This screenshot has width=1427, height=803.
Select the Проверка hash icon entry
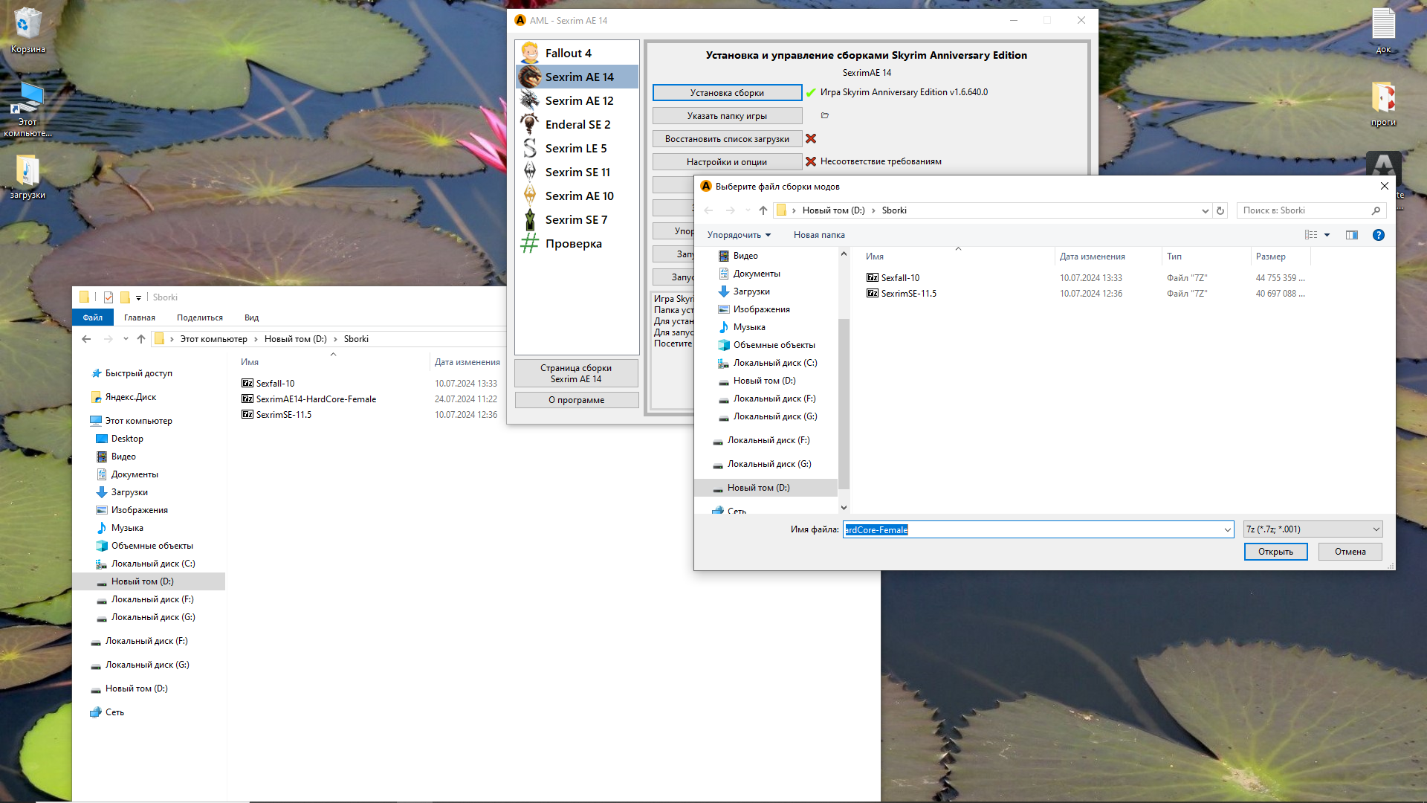(x=530, y=243)
